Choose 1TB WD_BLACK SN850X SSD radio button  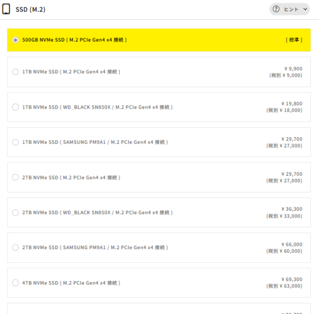click(15, 107)
